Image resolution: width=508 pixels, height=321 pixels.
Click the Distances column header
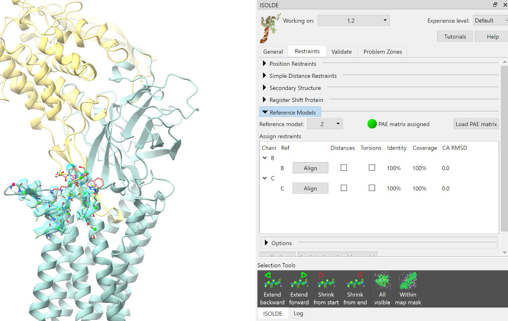[x=343, y=148]
